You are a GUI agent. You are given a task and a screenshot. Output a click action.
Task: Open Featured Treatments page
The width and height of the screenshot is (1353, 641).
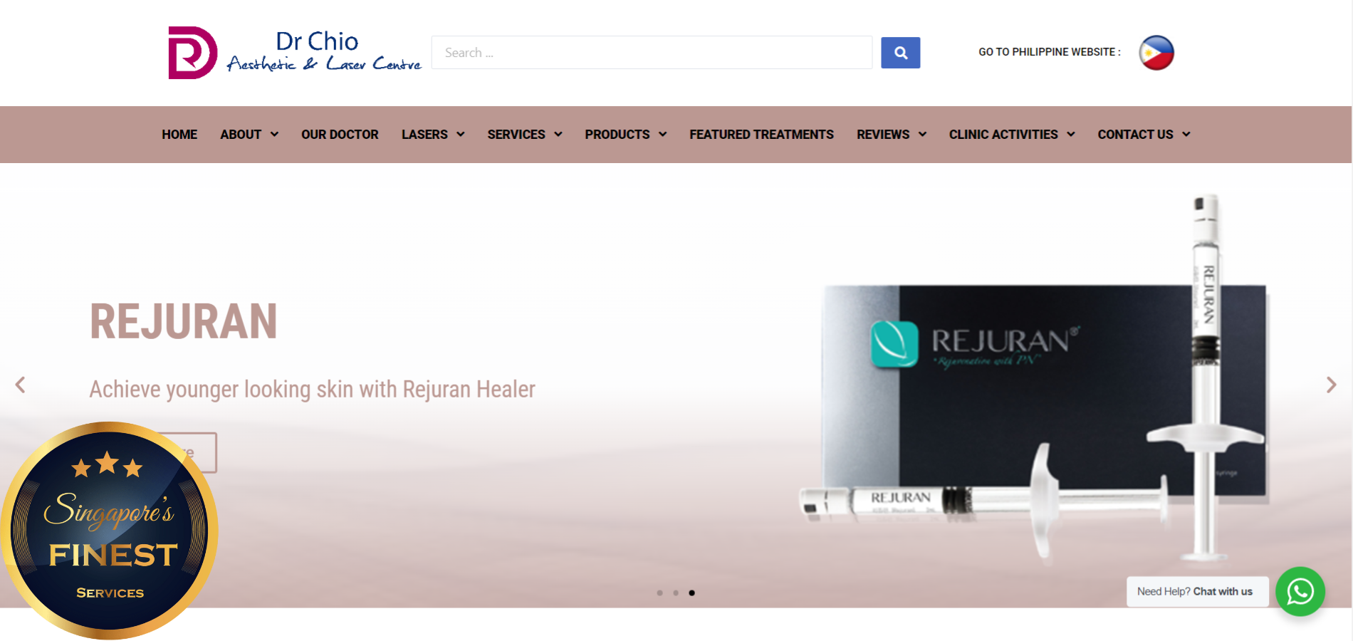761,135
